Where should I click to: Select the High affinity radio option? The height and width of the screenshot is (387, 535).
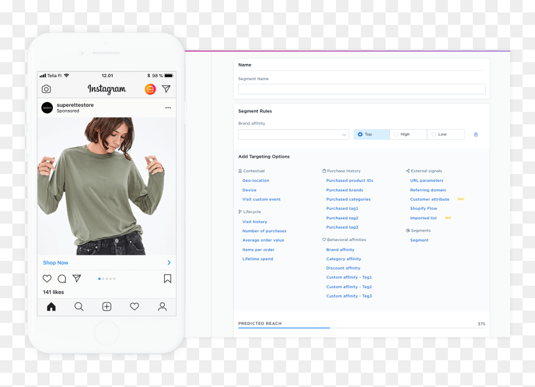click(x=408, y=134)
